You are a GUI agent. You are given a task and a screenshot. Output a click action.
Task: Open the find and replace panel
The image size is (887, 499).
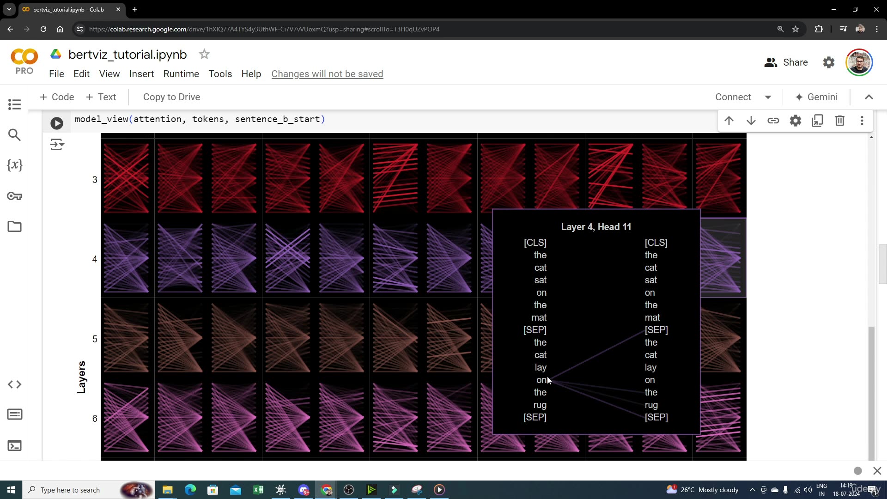14,134
